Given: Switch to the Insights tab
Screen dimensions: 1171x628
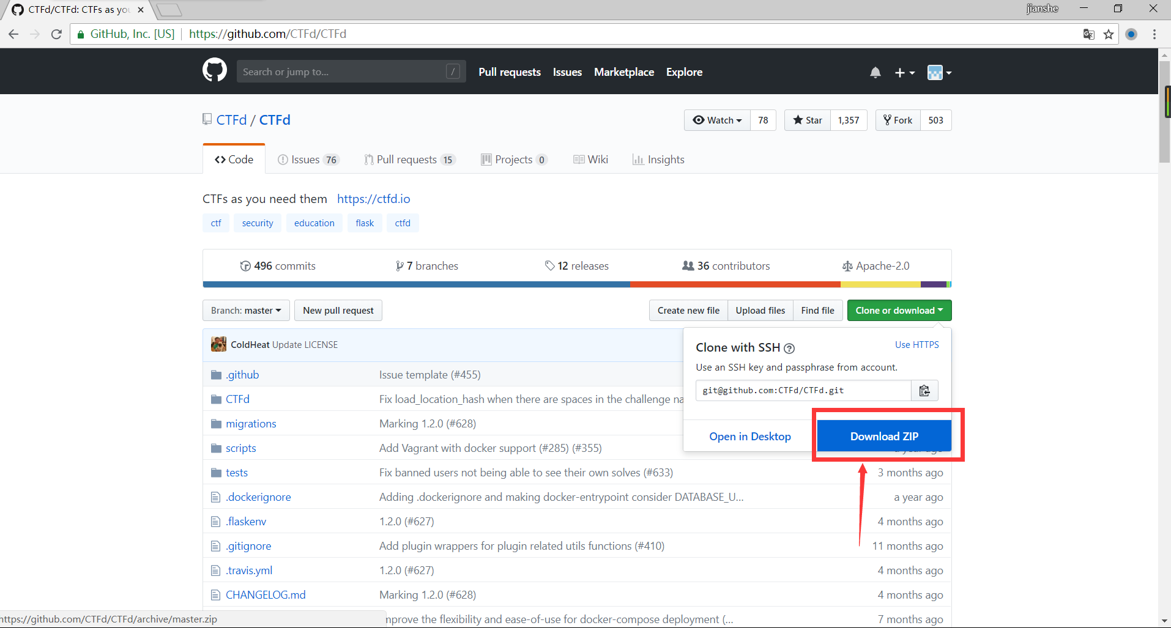Looking at the screenshot, I should coord(658,160).
